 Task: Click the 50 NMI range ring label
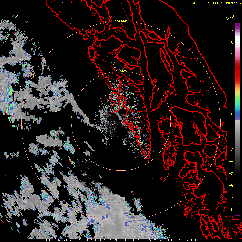point(121,71)
